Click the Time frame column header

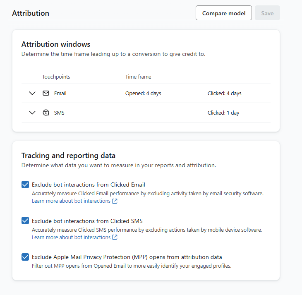(138, 77)
